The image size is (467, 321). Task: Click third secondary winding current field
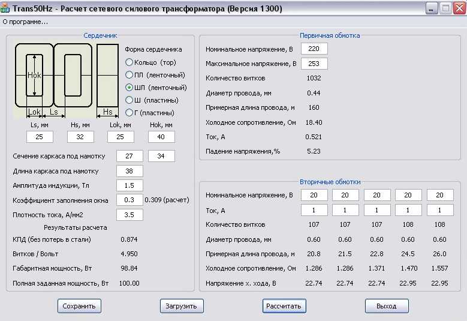pos(377,210)
